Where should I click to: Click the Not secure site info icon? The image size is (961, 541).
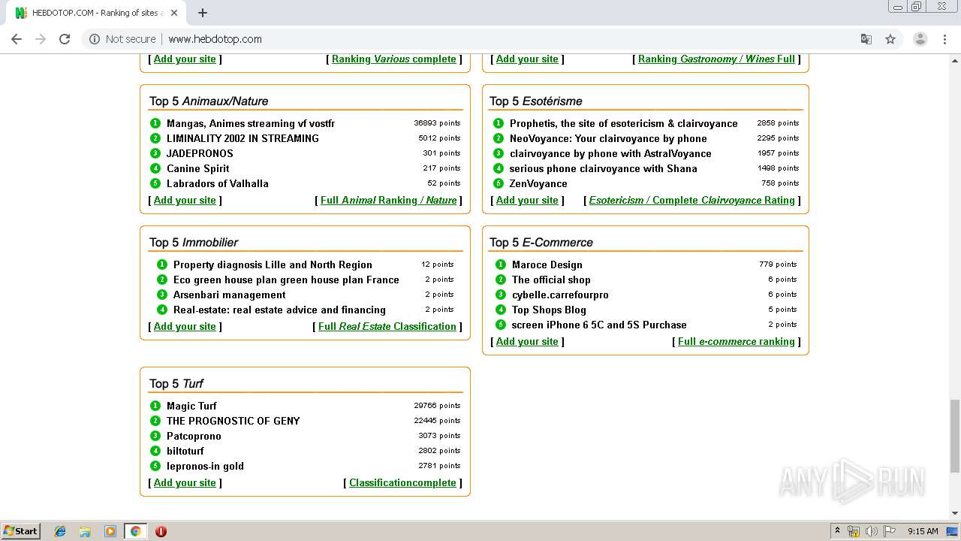click(95, 39)
